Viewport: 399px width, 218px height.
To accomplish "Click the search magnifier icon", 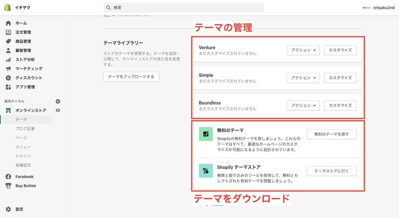I will (108, 7).
